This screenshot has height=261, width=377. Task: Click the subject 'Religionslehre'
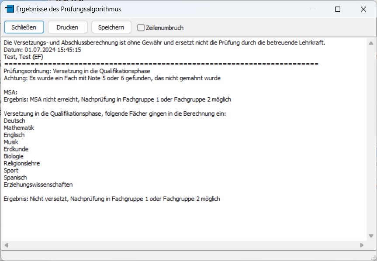tap(22, 163)
